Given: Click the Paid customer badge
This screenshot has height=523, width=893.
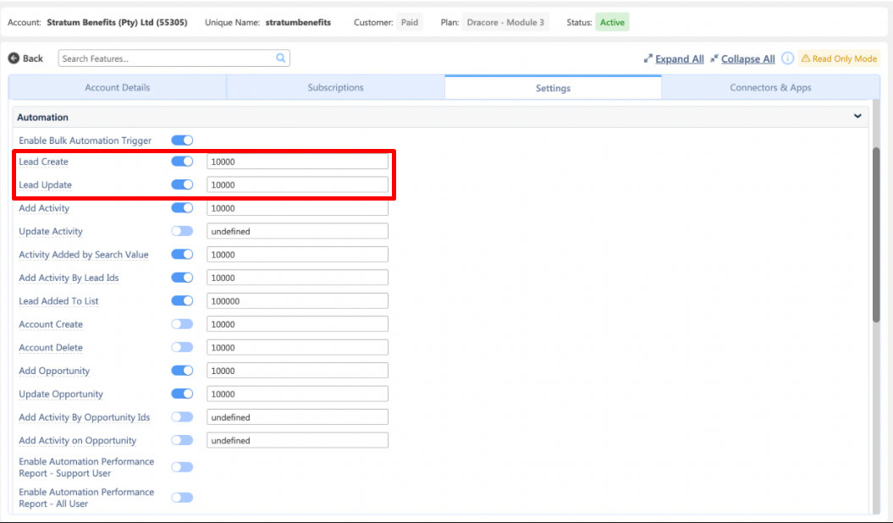Looking at the screenshot, I should coord(410,22).
